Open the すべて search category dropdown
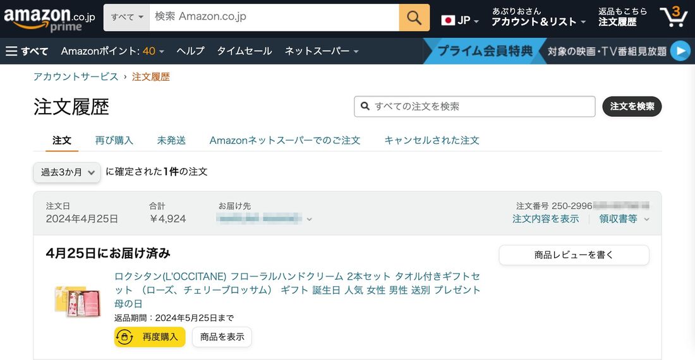695x360 pixels. pos(127,17)
